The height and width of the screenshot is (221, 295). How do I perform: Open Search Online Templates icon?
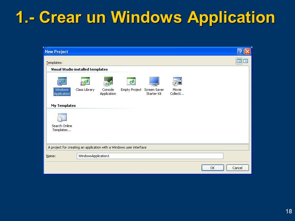62,118
